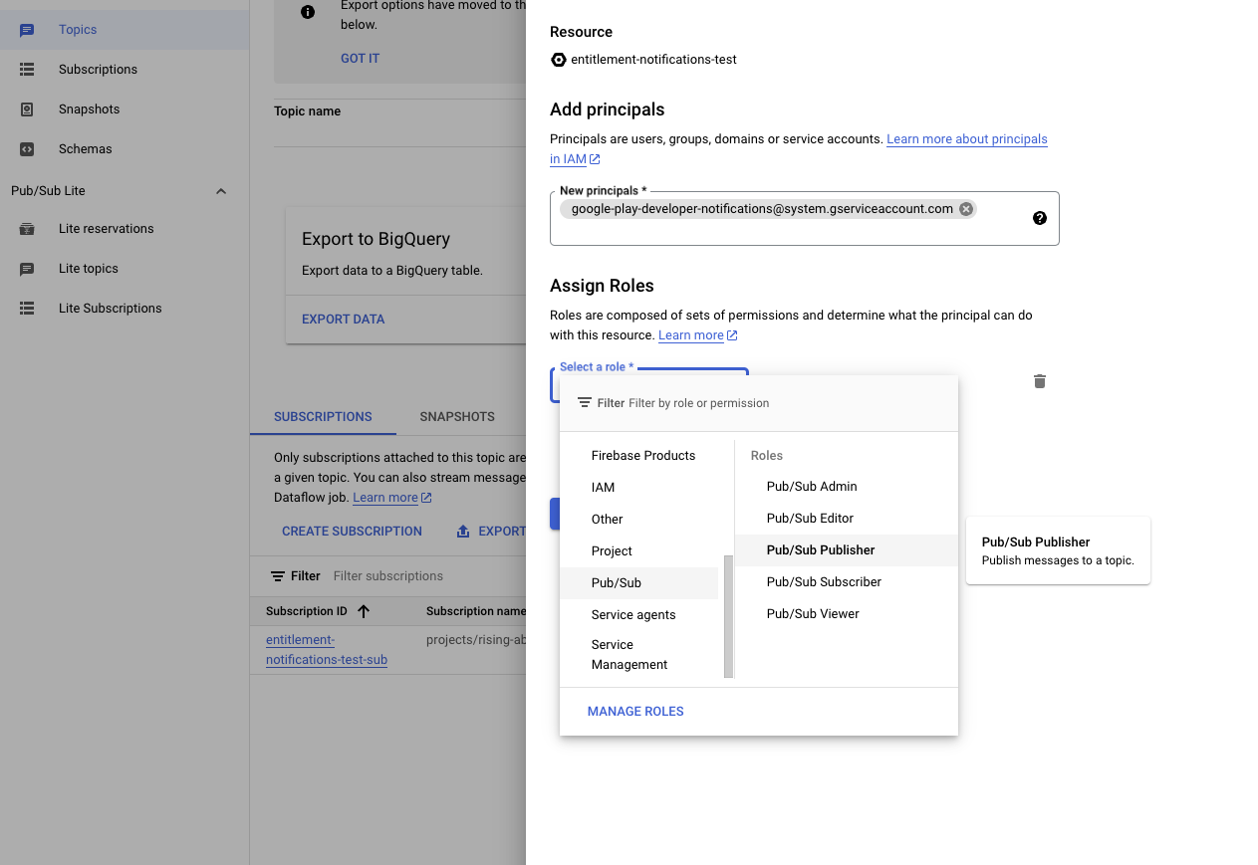Choose the IAM role category
Image resolution: width=1258 pixels, height=865 pixels.
[639, 488]
